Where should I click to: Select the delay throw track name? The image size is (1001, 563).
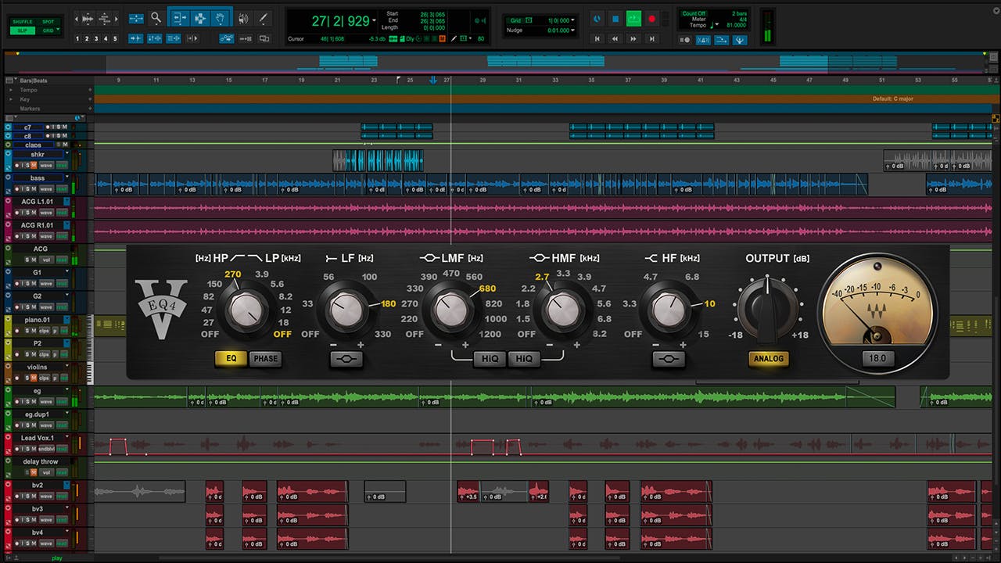pyautogui.click(x=41, y=462)
